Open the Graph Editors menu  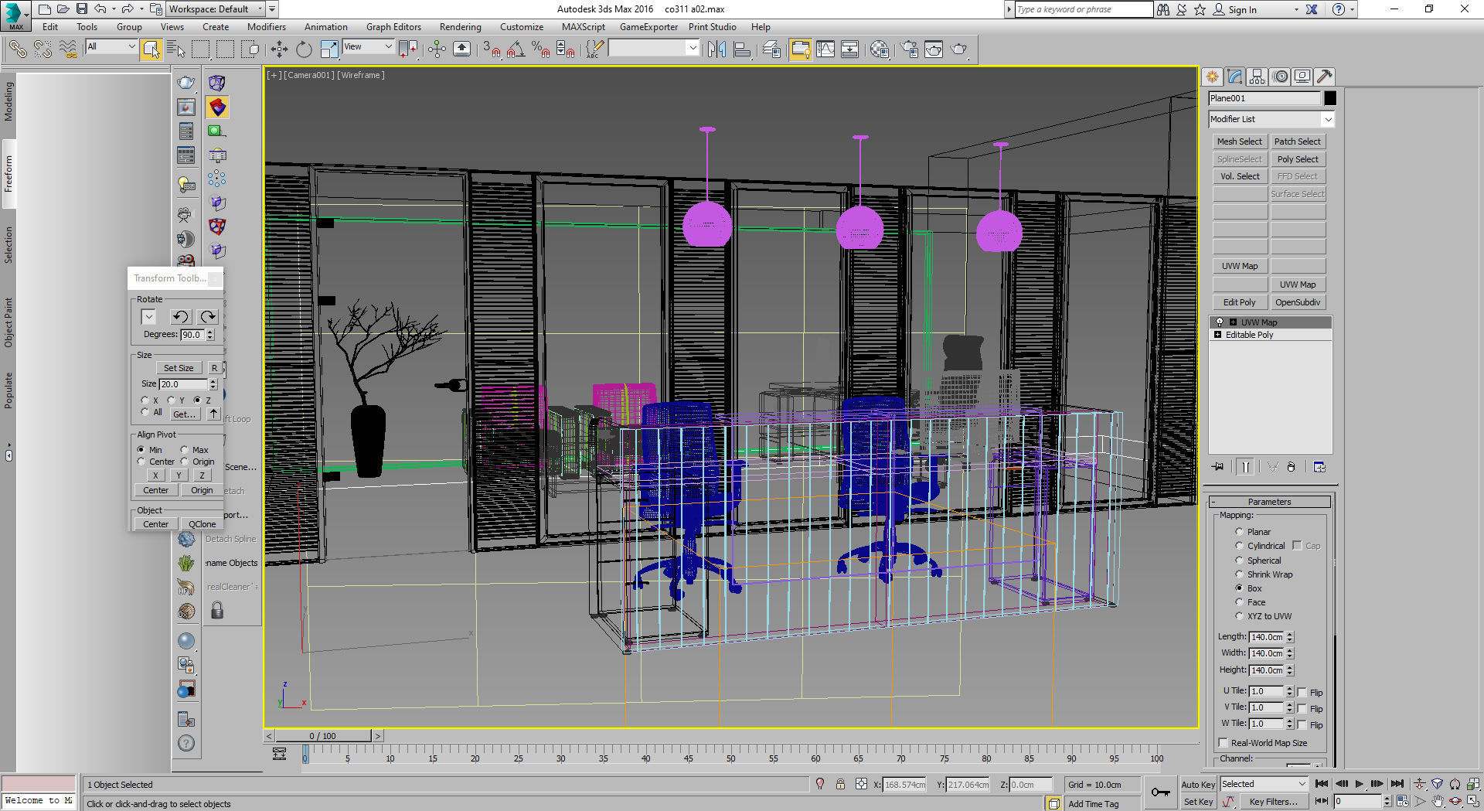393,27
